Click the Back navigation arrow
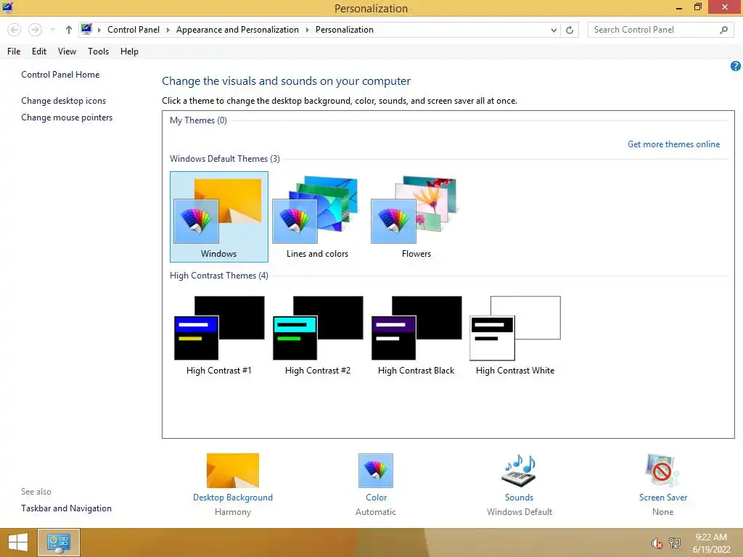 coord(15,30)
